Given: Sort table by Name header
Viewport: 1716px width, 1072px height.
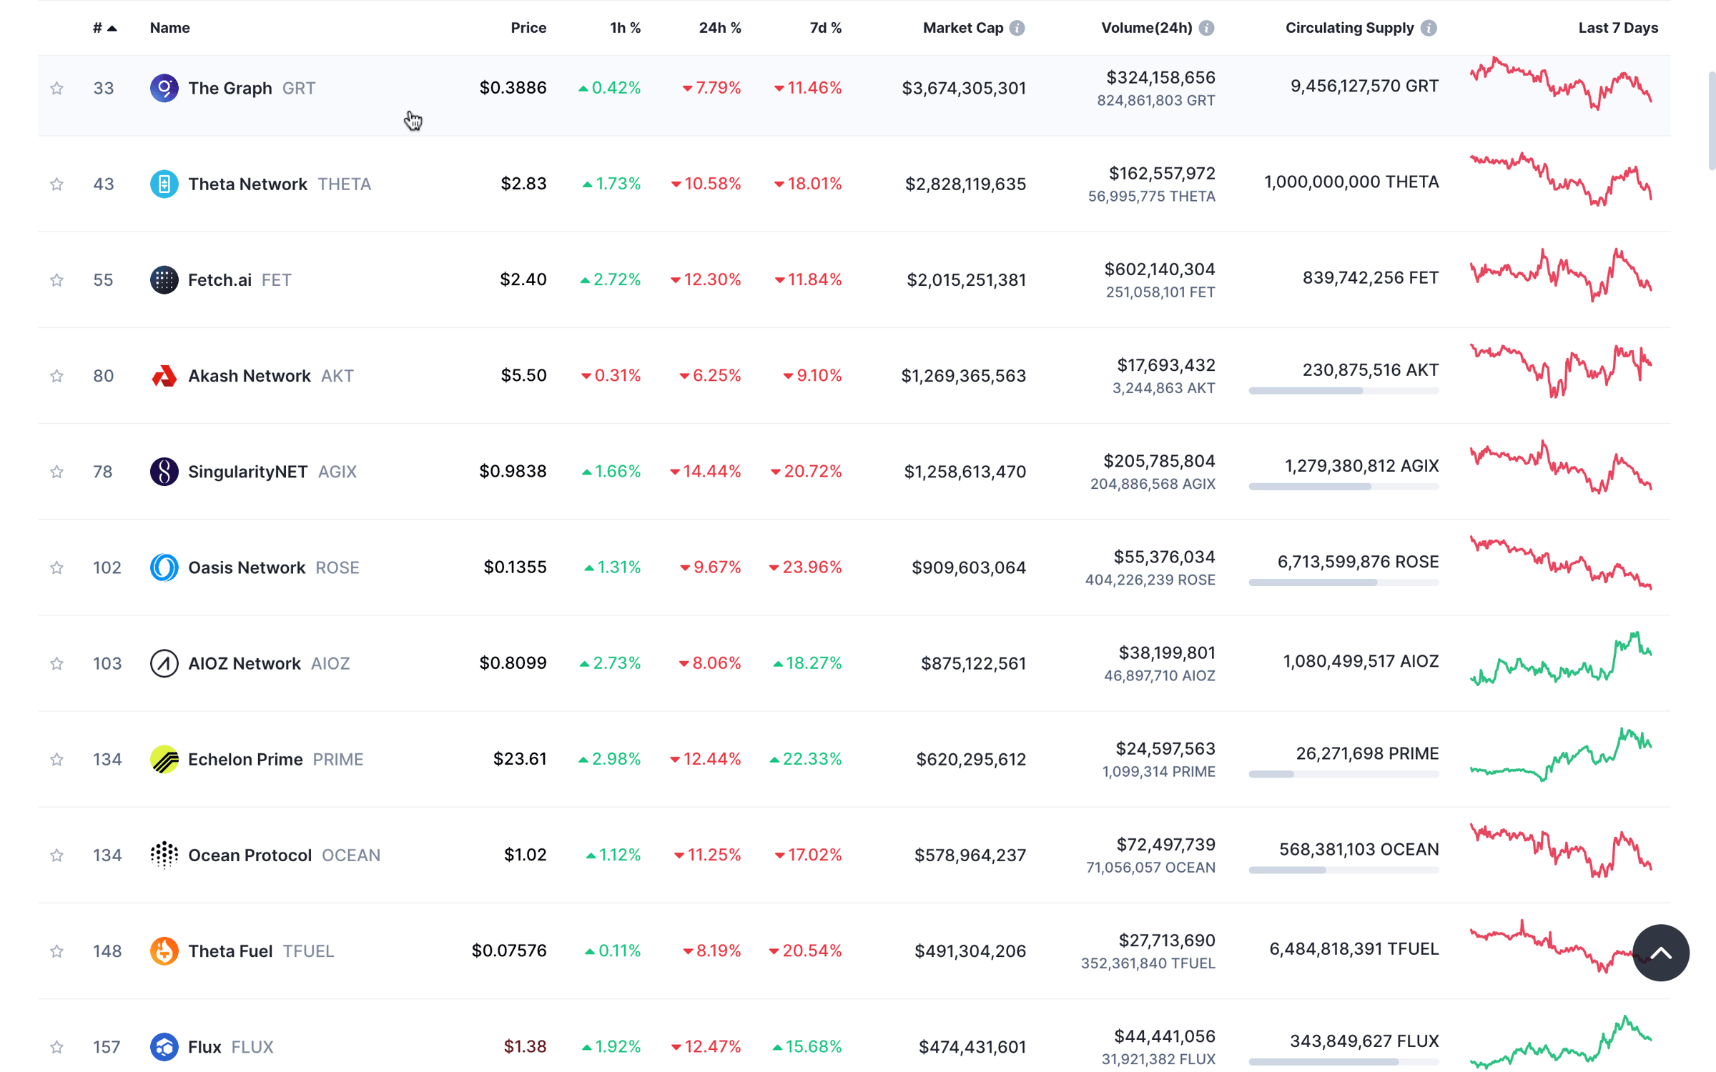Looking at the screenshot, I should (x=169, y=28).
